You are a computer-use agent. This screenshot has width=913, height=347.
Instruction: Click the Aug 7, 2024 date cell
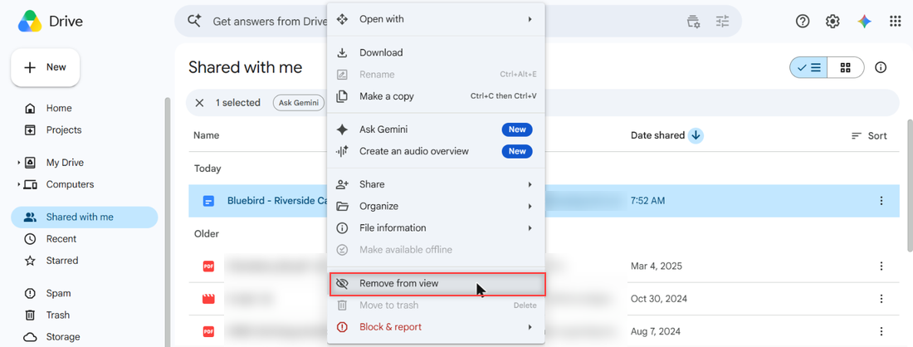tap(656, 331)
